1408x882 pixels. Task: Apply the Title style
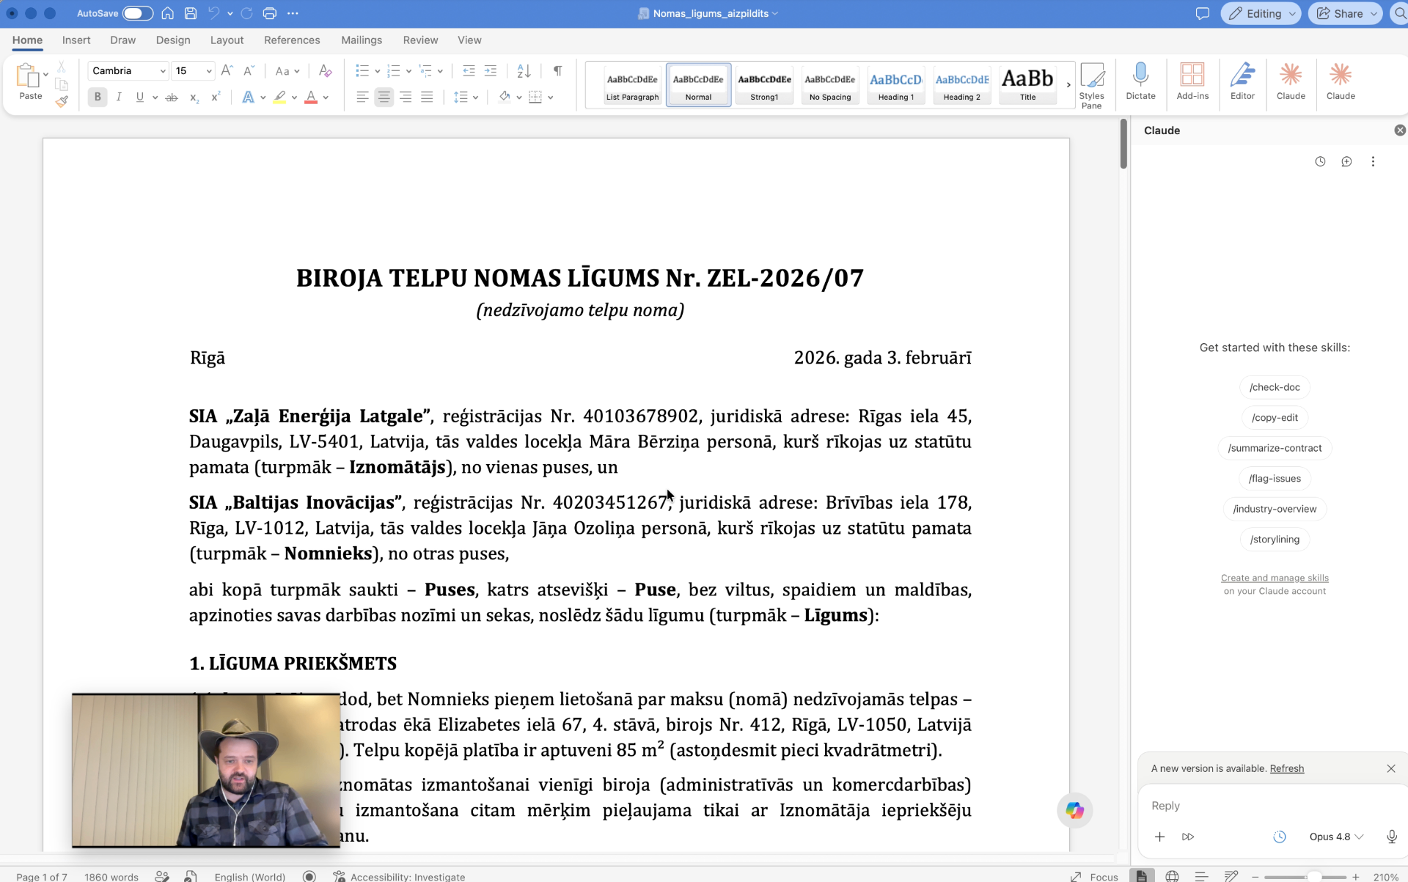1027,85
